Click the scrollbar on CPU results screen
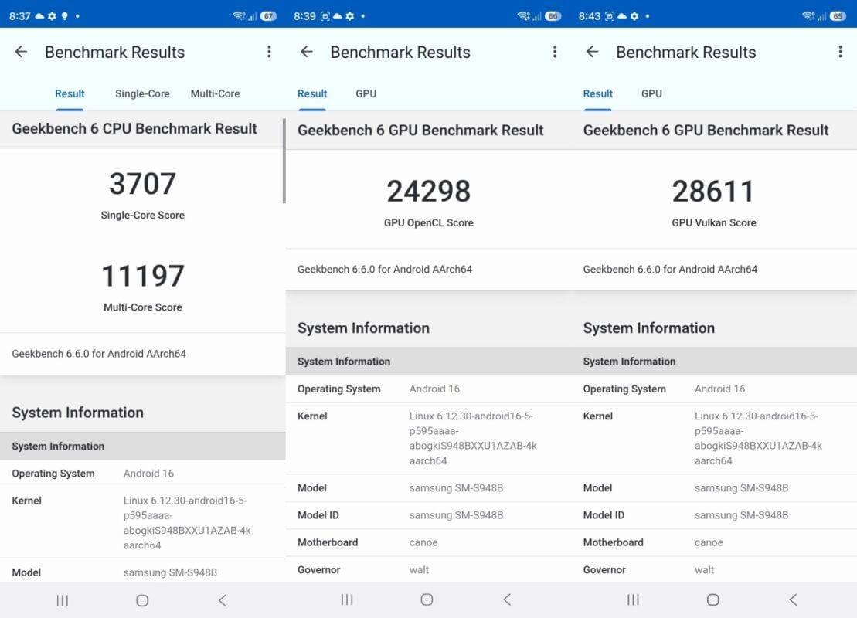The height and width of the screenshot is (618, 857). coord(284,161)
